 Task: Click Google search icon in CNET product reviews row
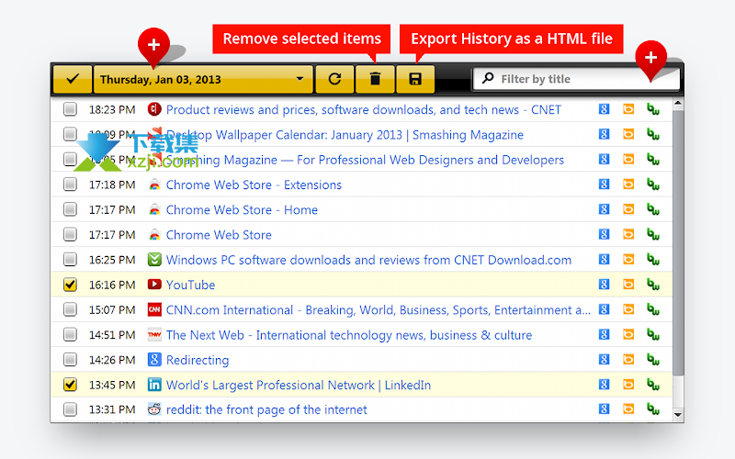(x=604, y=109)
